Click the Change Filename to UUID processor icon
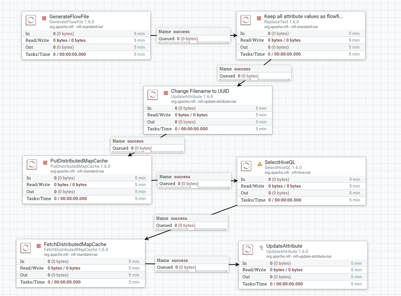Viewport: 401px width, 296px height. [x=153, y=95]
